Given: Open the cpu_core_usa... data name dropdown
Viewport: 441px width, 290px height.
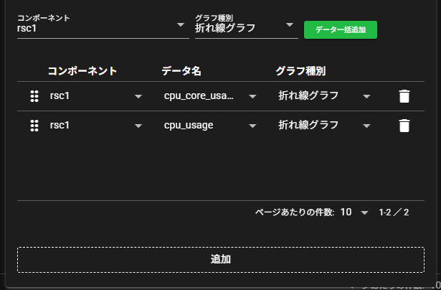Looking at the screenshot, I should (x=209, y=96).
